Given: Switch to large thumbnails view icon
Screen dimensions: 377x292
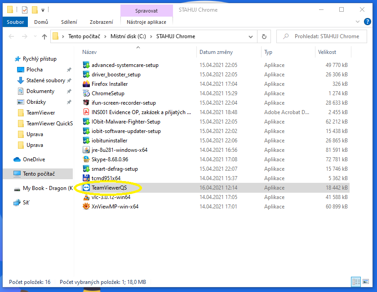Looking at the screenshot, I should tap(366, 282).
